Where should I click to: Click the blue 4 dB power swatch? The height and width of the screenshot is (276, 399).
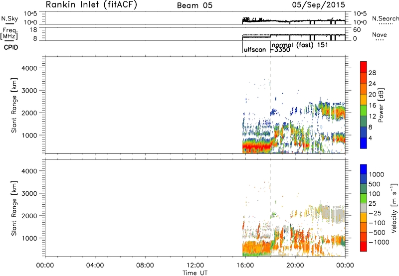pyautogui.click(x=364, y=143)
